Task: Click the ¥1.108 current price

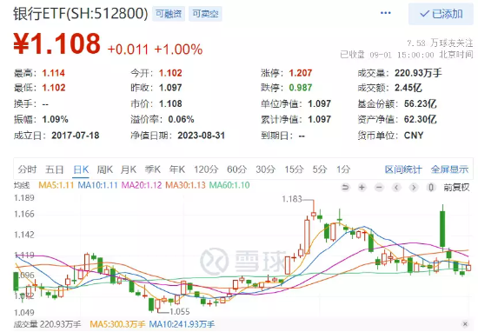Action: tap(56, 44)
